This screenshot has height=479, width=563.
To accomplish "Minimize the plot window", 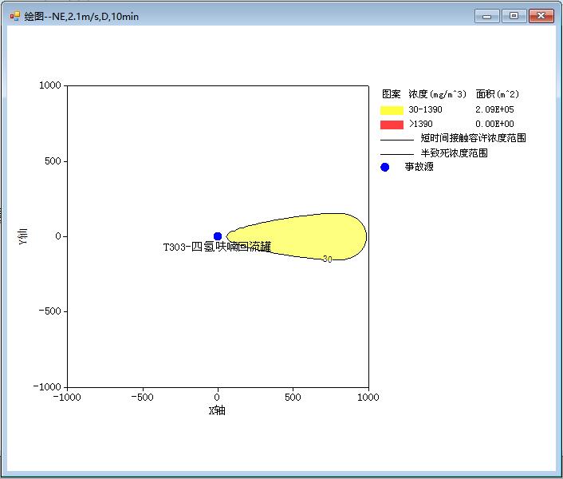I will tap(487, 16).
